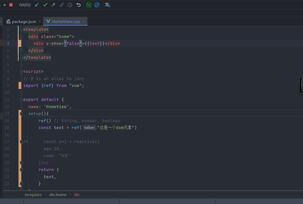Click "const onj = reactive({" commented line
Image resolution: width=303 pixels, height=204 pixels.
71,142
